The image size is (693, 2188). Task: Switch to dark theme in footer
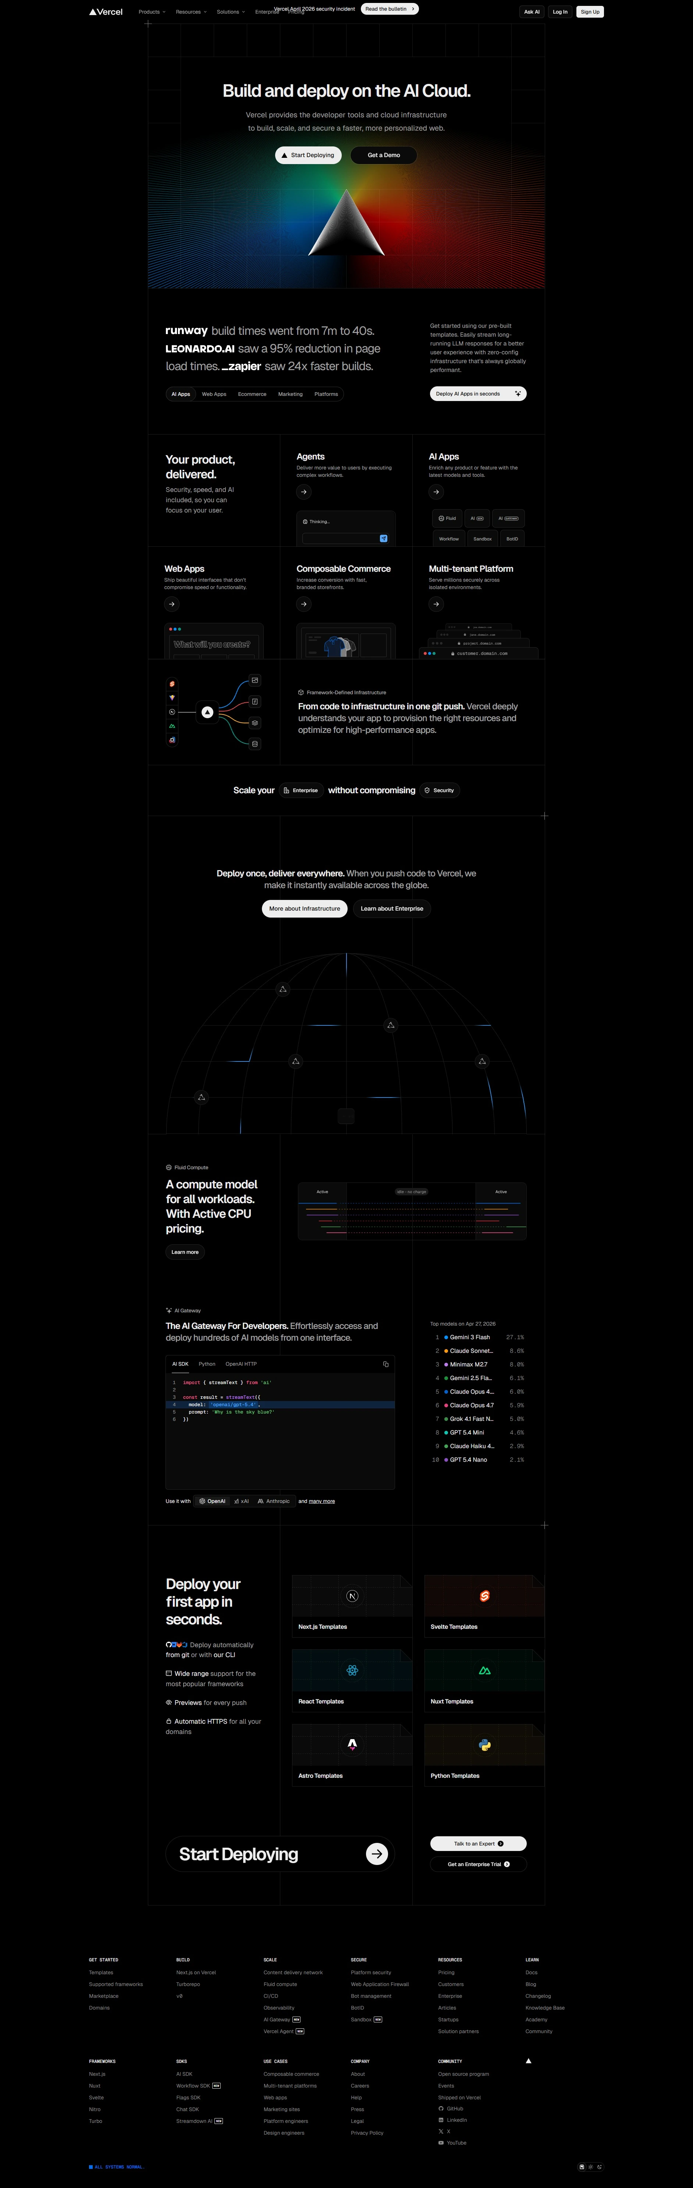(x=600, y=2167)
